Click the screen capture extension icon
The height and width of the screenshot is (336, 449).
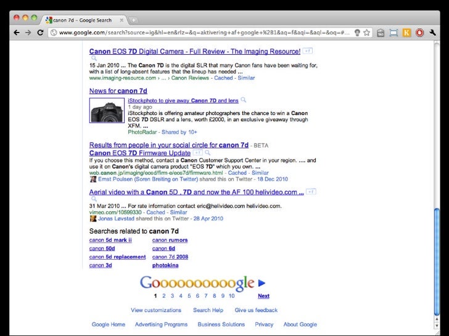(x=393, y=33)
